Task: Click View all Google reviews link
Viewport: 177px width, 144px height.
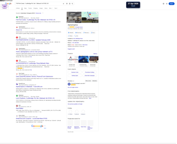Action: coord(73,88)
